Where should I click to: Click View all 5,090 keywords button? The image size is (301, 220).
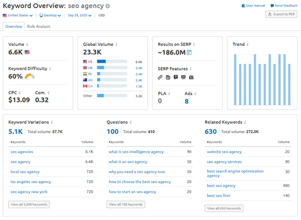pos(29,204)
